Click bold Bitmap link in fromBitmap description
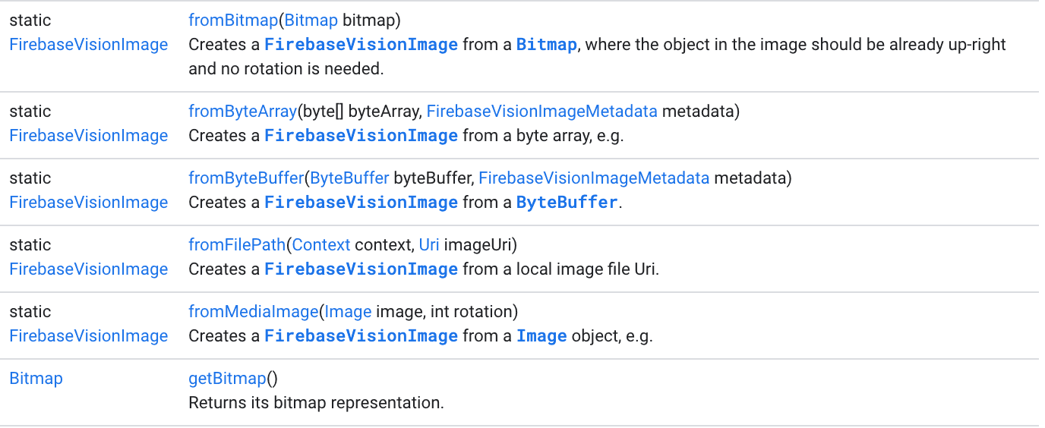This screenshot has width=1045, height=428. coord(547,45)
